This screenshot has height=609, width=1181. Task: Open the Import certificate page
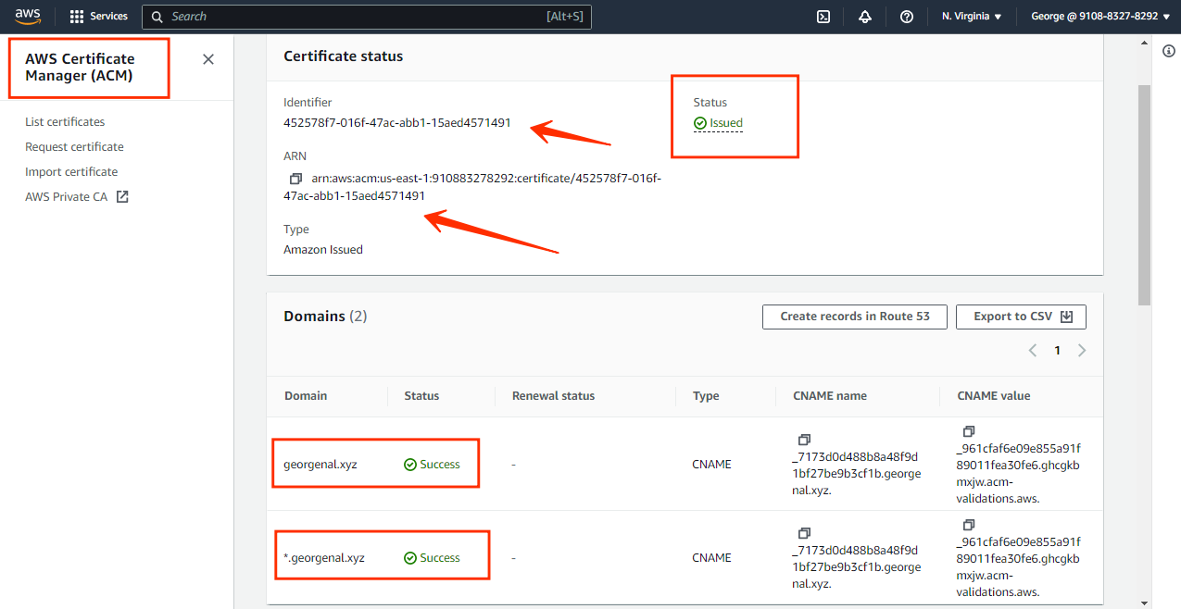pyautogui.click(x=71, y=171)
